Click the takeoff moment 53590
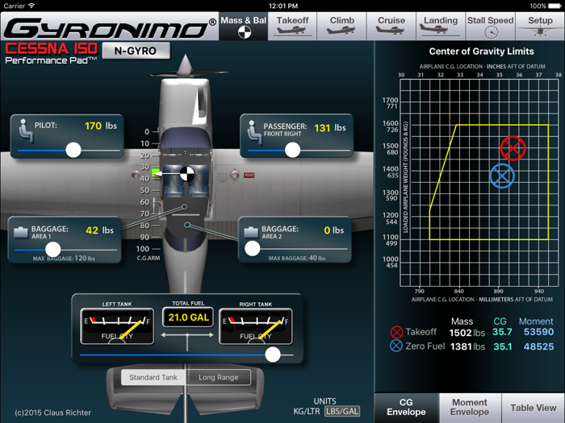565x423 pixels. tap(538, 332)
